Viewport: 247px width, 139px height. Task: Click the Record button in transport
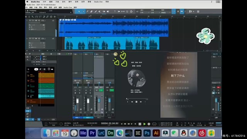pyautogui.click(x=149, y=124)
